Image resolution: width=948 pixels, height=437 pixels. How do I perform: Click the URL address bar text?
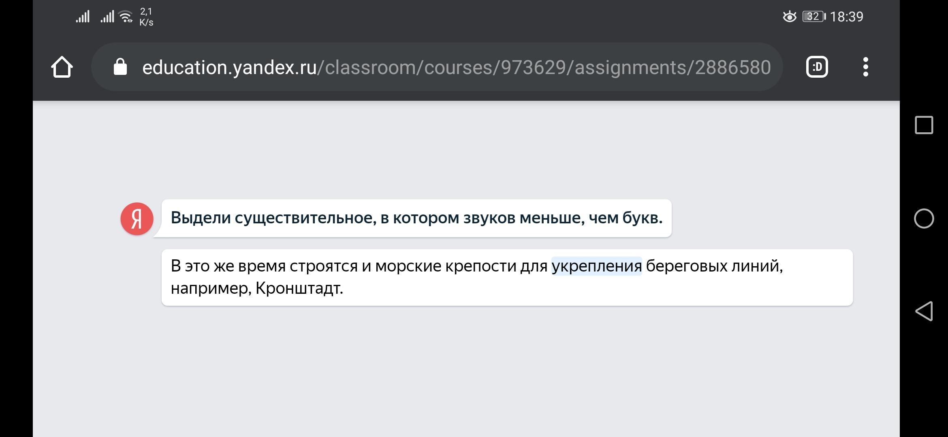click(456, 67)
